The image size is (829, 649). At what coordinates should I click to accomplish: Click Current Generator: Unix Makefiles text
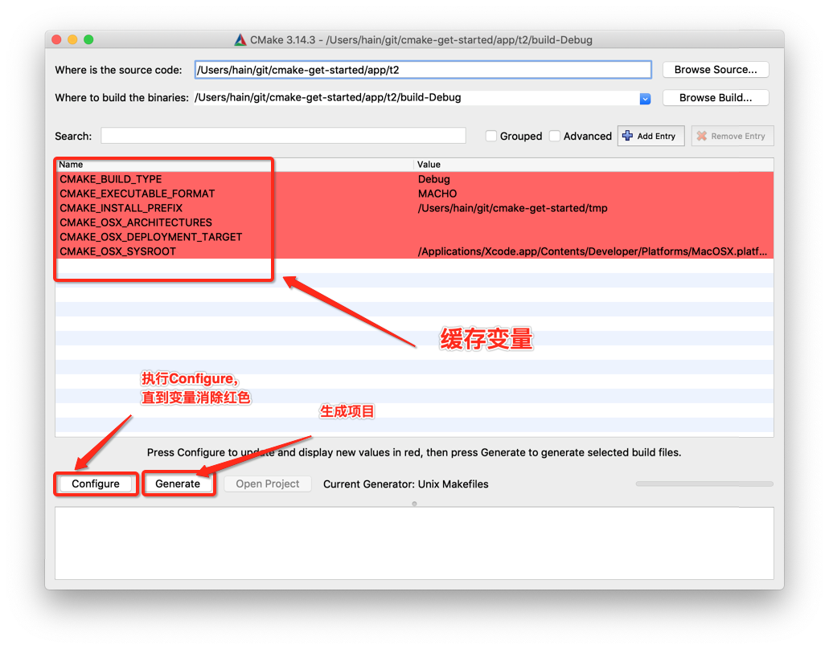coord(405,484)
